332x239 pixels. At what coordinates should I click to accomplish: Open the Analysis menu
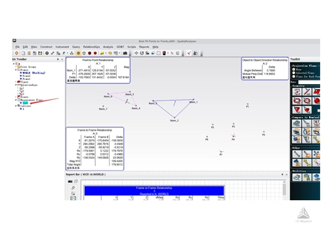pyautogui.click(x=108, y=47)
